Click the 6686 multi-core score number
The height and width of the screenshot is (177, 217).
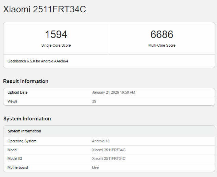click(162, 35)
